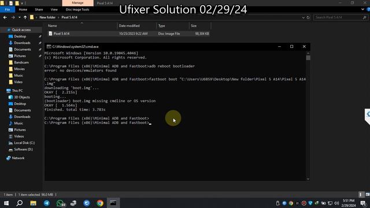
Task: Maximize the cmd.exe window
Action: (x=291, y=47)
